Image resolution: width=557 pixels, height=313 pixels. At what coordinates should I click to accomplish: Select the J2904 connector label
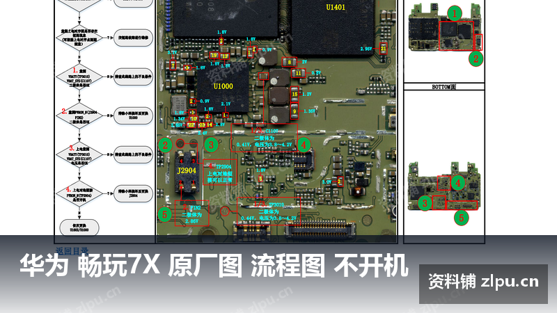click(x=187, y=170)
